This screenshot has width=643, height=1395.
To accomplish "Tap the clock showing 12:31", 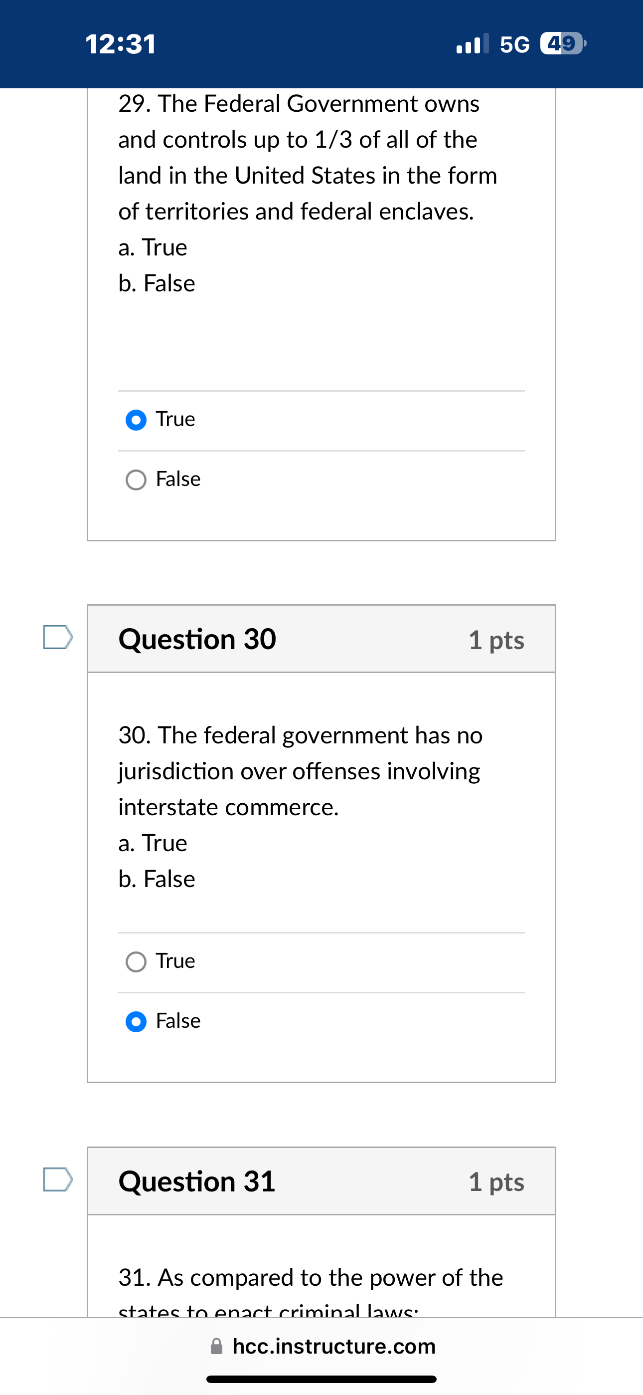I will point(119,44).
